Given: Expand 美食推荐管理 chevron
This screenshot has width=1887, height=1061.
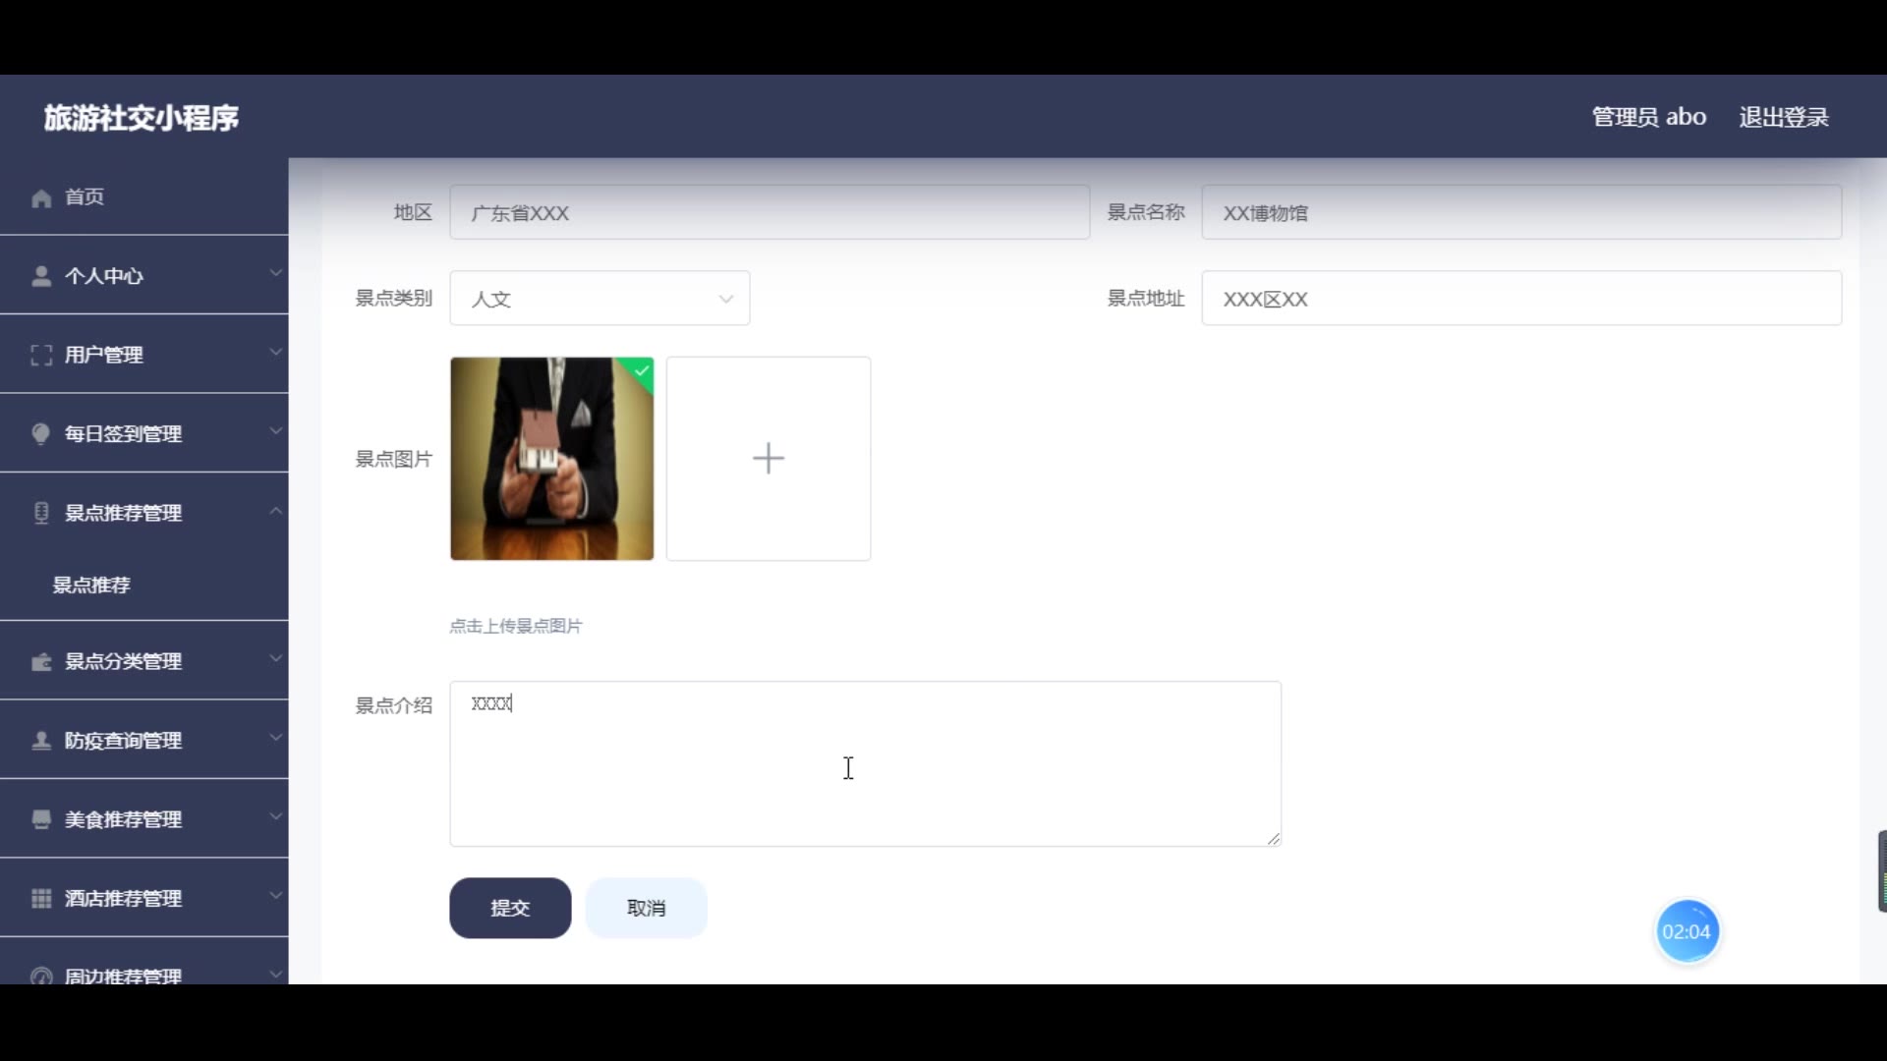Looking at the screenshot, I should click(276, 816).
